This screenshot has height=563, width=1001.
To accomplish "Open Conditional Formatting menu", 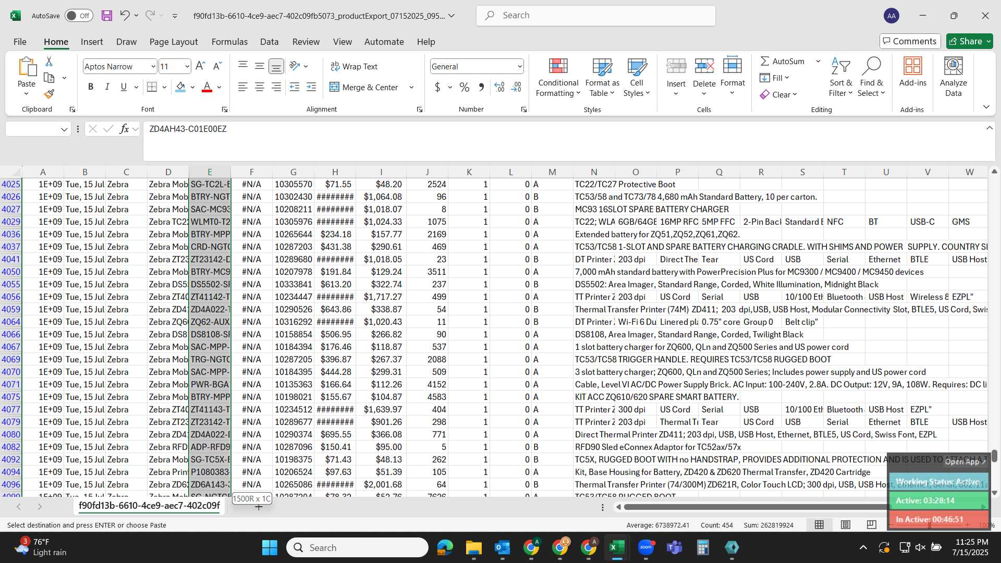I will click(x=558, y=77).
